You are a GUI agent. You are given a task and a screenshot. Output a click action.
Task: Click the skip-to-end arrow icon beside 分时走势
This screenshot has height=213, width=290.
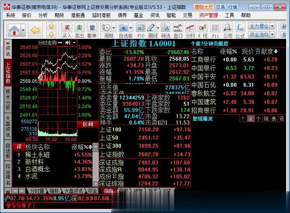68,43
